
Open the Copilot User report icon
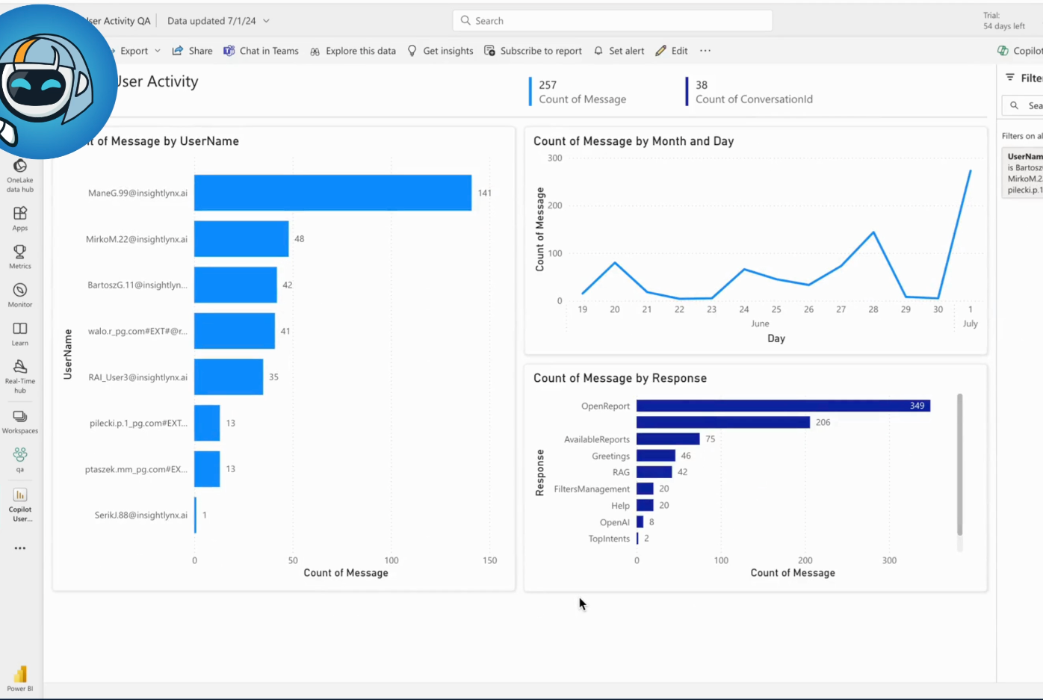(x=20, y=504)
